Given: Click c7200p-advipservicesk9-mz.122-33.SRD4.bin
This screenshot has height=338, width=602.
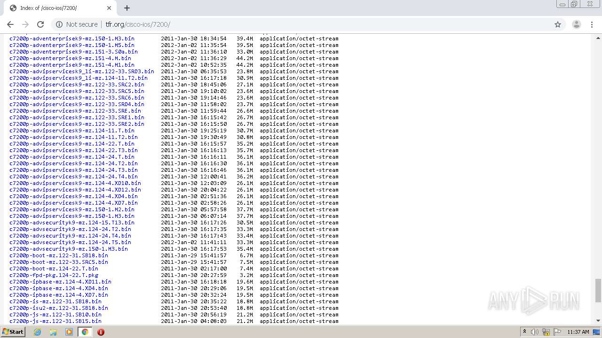Looking at the screenshot, I should tap(77, 104).
